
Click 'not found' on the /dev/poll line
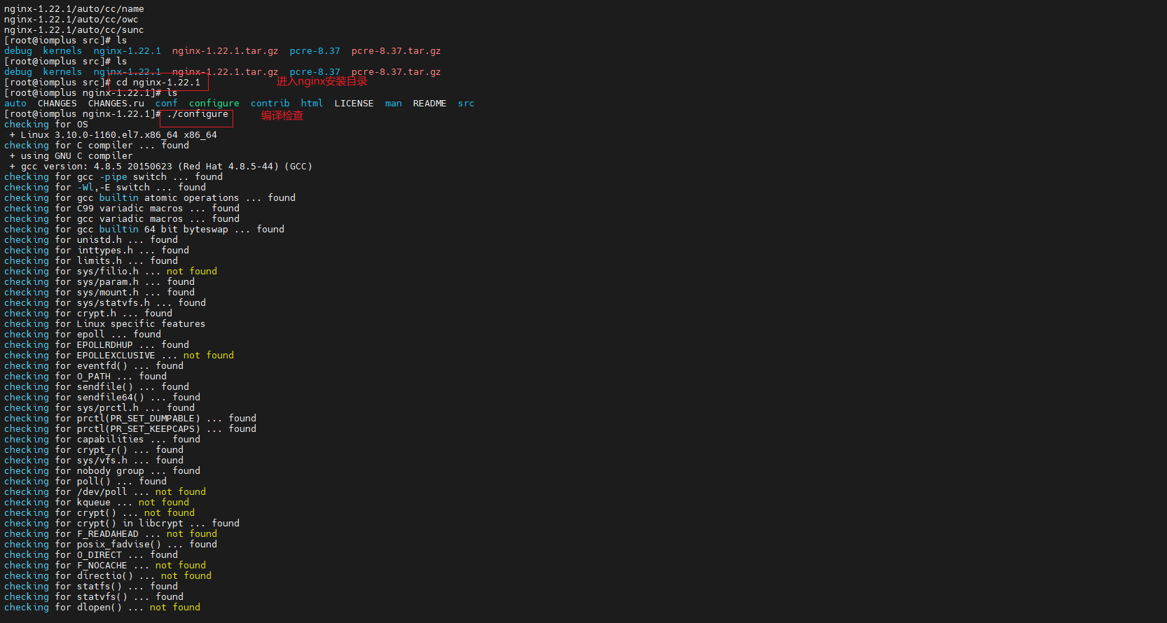pyautogui.click(x=181, y=492)
